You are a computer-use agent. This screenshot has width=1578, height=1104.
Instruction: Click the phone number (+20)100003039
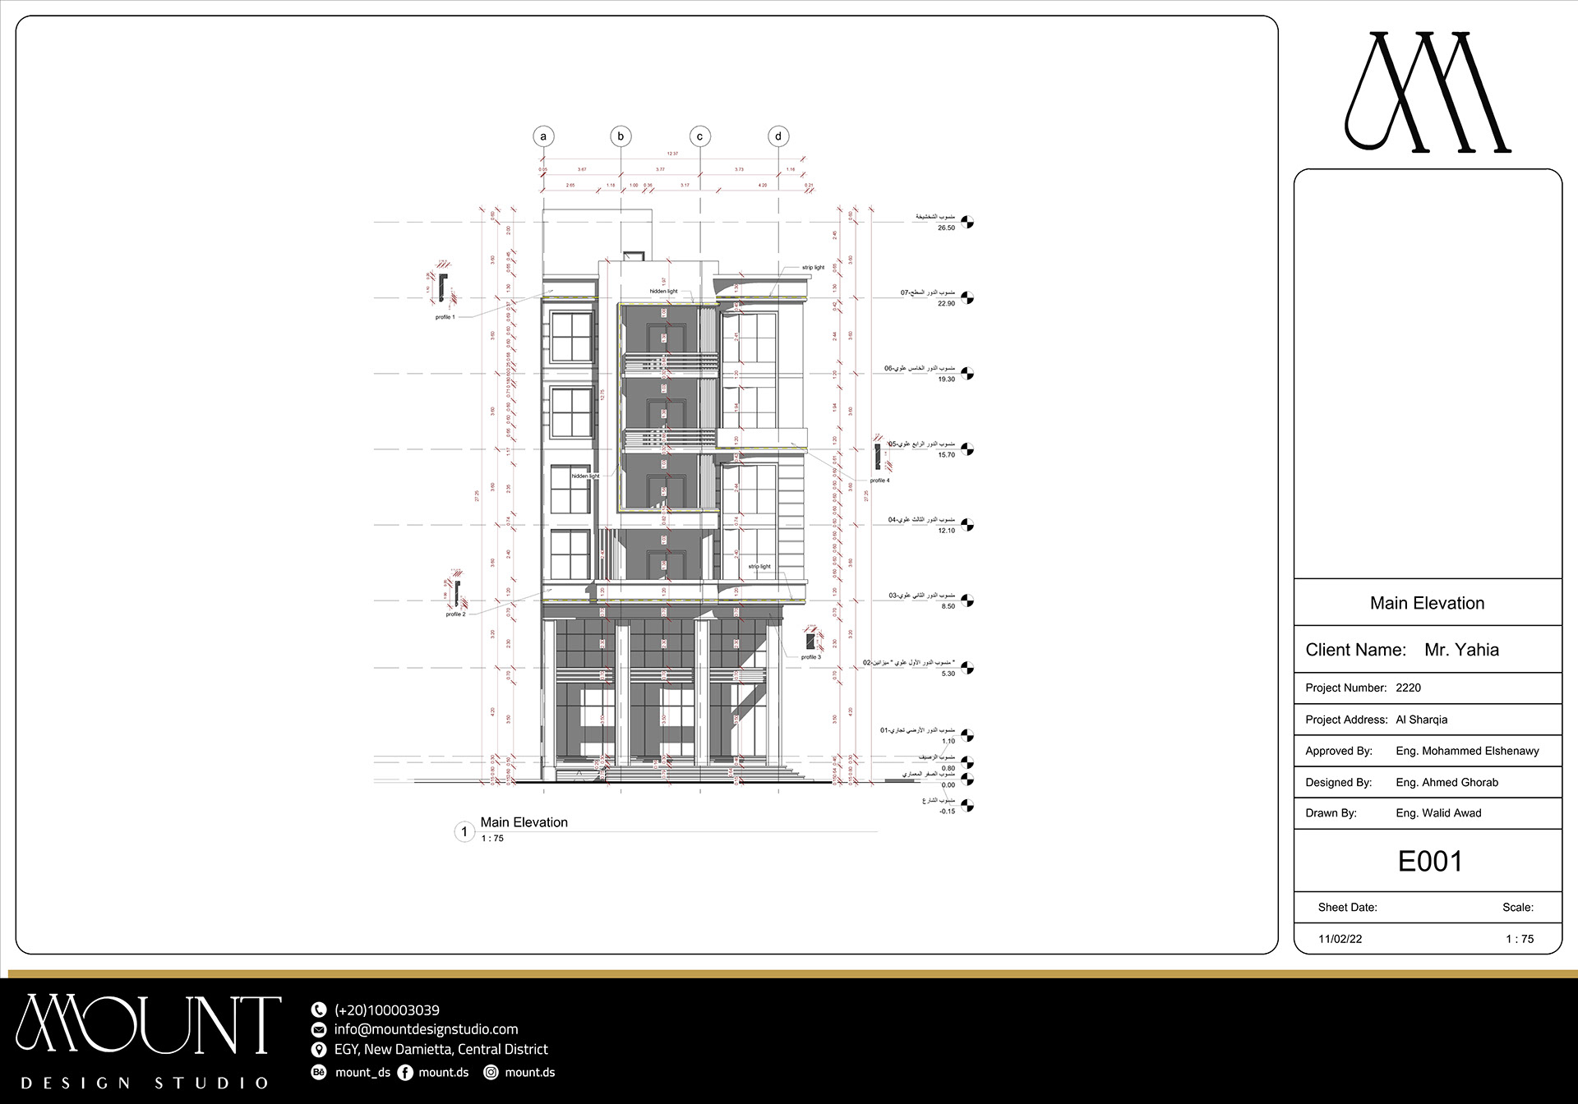click(386, 1010)
